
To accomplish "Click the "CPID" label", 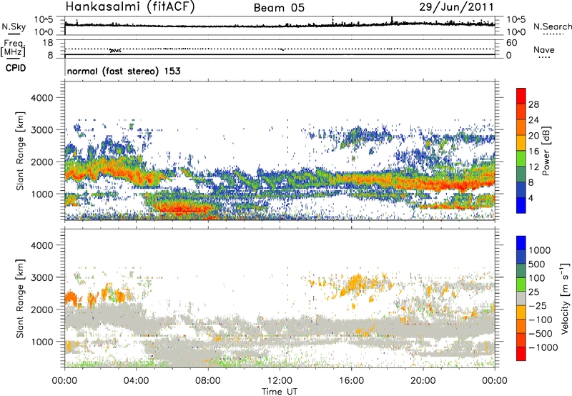I will tap(16, 68).
